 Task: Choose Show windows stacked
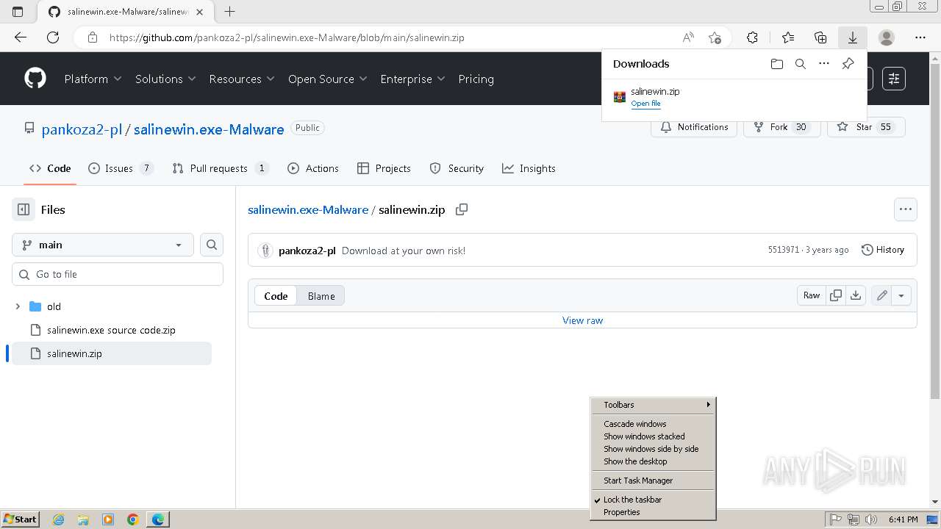pyautogui.click(x=653, y=436)
